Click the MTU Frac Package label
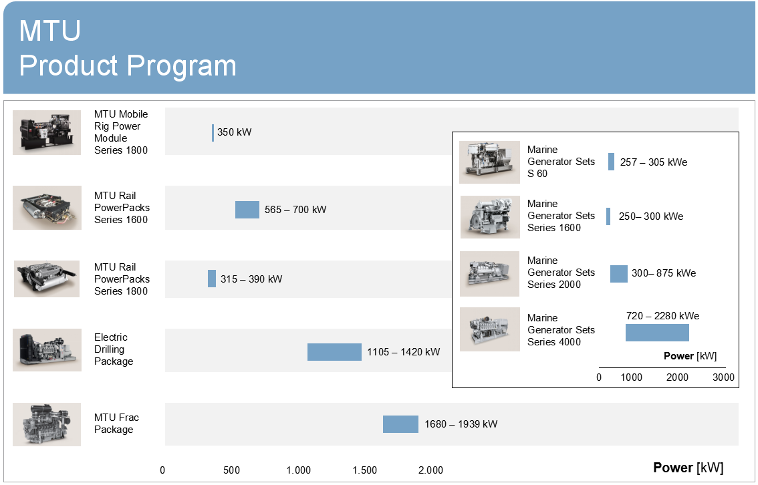 [116, 424]
